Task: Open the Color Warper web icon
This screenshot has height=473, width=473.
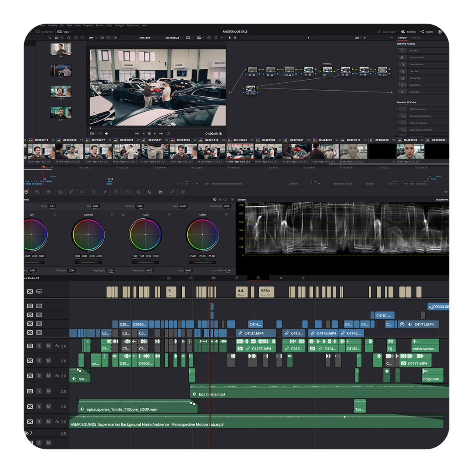Action: pyautogui.click(x=94, y=192)
